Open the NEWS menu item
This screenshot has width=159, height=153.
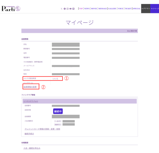pos(87,9)
